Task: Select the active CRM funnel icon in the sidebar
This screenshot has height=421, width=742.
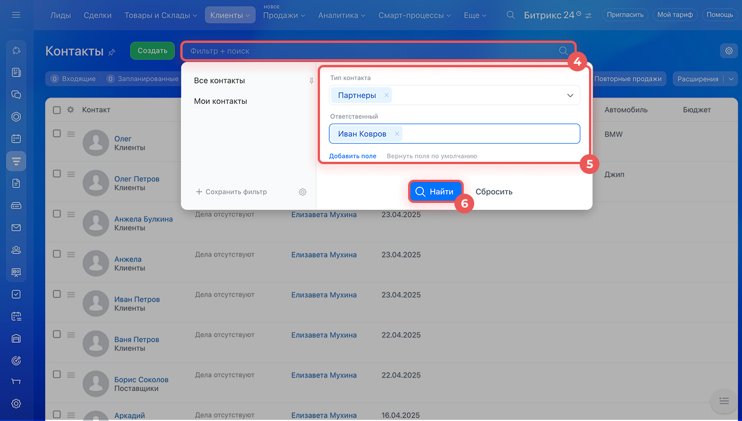Action: click(x=16, y=161)
